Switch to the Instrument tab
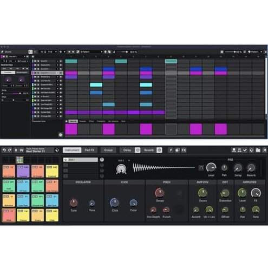This screenshot has width=268, height=268. 72,150
